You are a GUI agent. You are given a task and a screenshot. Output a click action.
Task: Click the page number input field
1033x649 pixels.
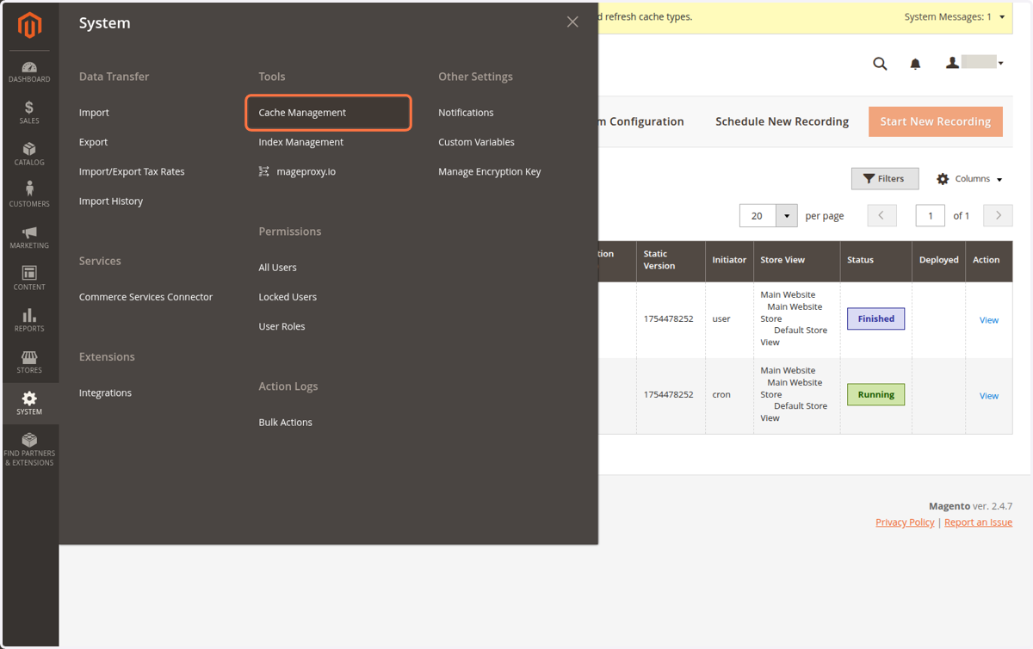(931, 215)
